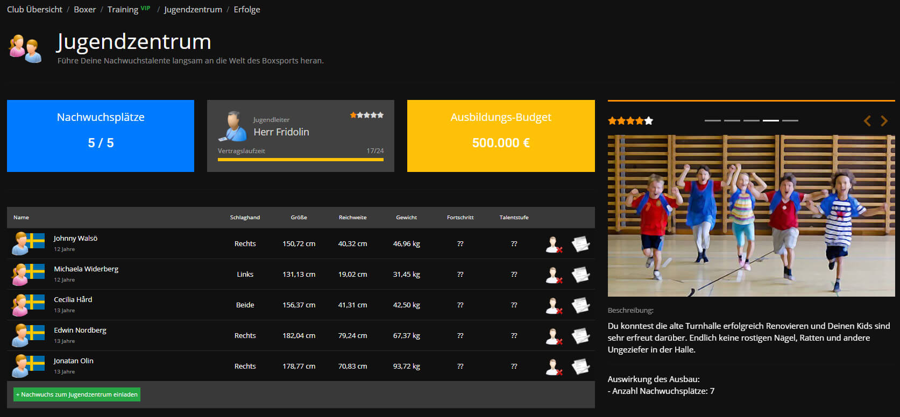The width and height of the screenshot is (900, 417).
Task: Open the contract icon for Cecilia Hård
Action: pyautogui.click(x=580, y=305)
